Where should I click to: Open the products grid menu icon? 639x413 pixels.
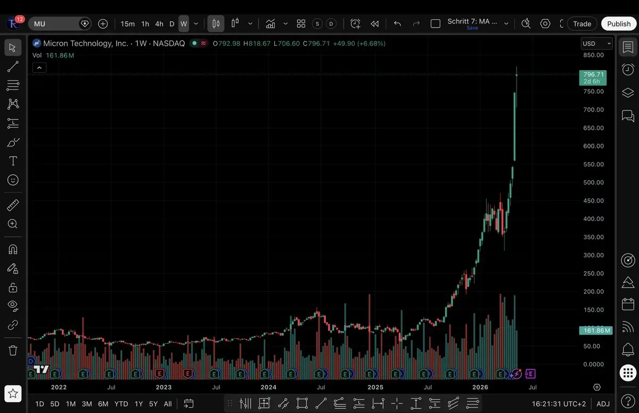pyautogui.click(x=628, y=373)
